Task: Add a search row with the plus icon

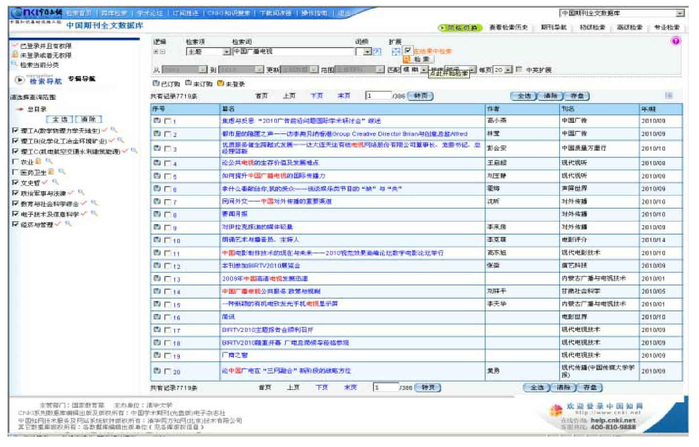Action: tap(156, 51)
